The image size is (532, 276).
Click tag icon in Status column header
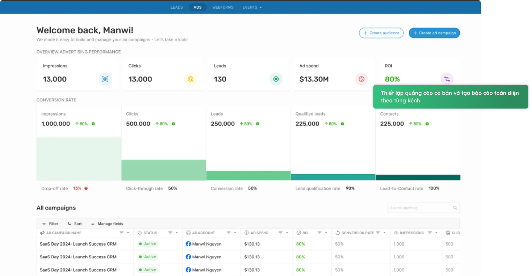(x=140, y=233)
